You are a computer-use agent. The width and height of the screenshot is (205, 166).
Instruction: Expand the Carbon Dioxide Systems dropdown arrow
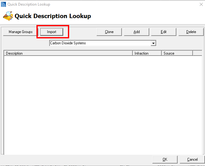click(153, 43)
